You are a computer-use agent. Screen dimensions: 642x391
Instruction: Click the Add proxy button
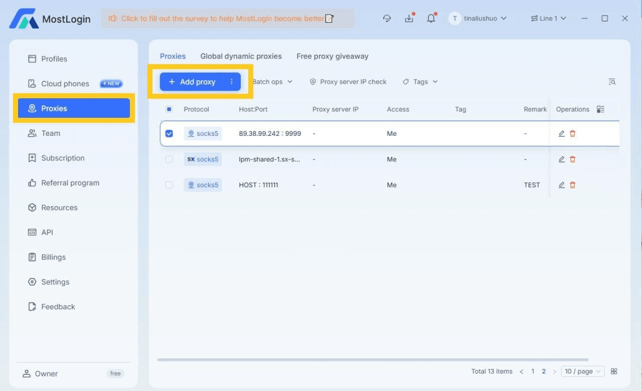click(192, 82)
